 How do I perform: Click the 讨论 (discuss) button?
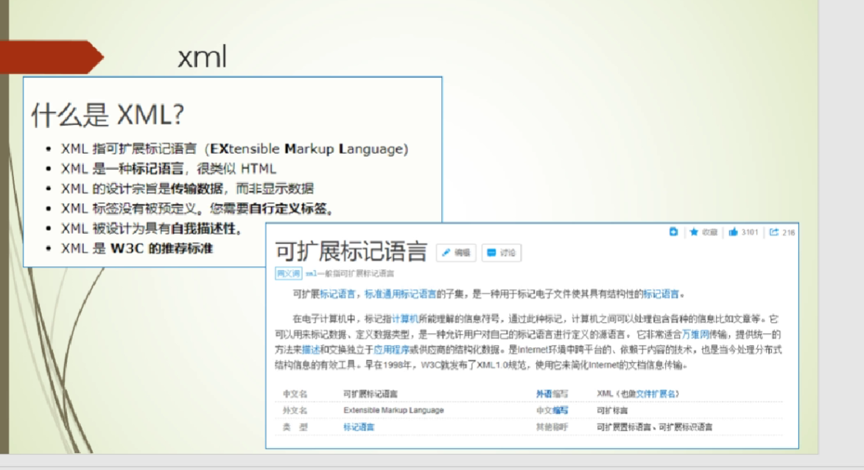pyautogui.click(x=502, y=252)
